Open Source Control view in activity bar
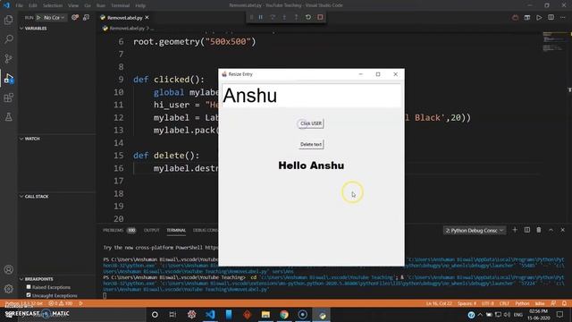 (8, 58)
